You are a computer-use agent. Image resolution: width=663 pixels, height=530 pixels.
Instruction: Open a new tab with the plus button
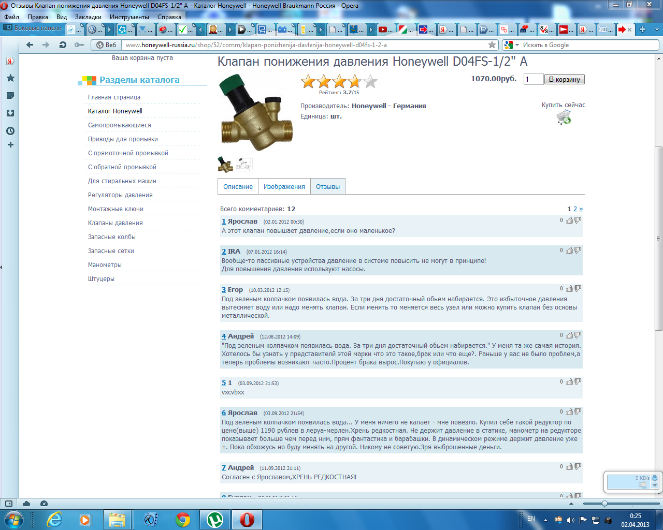tap(643, 30)
